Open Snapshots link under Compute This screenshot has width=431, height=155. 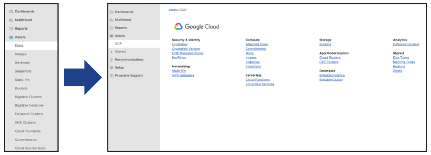click(253, 66)
